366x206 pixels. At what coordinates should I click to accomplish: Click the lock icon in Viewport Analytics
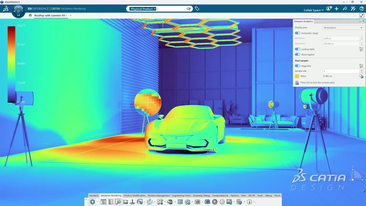click(x=297, y=83)
